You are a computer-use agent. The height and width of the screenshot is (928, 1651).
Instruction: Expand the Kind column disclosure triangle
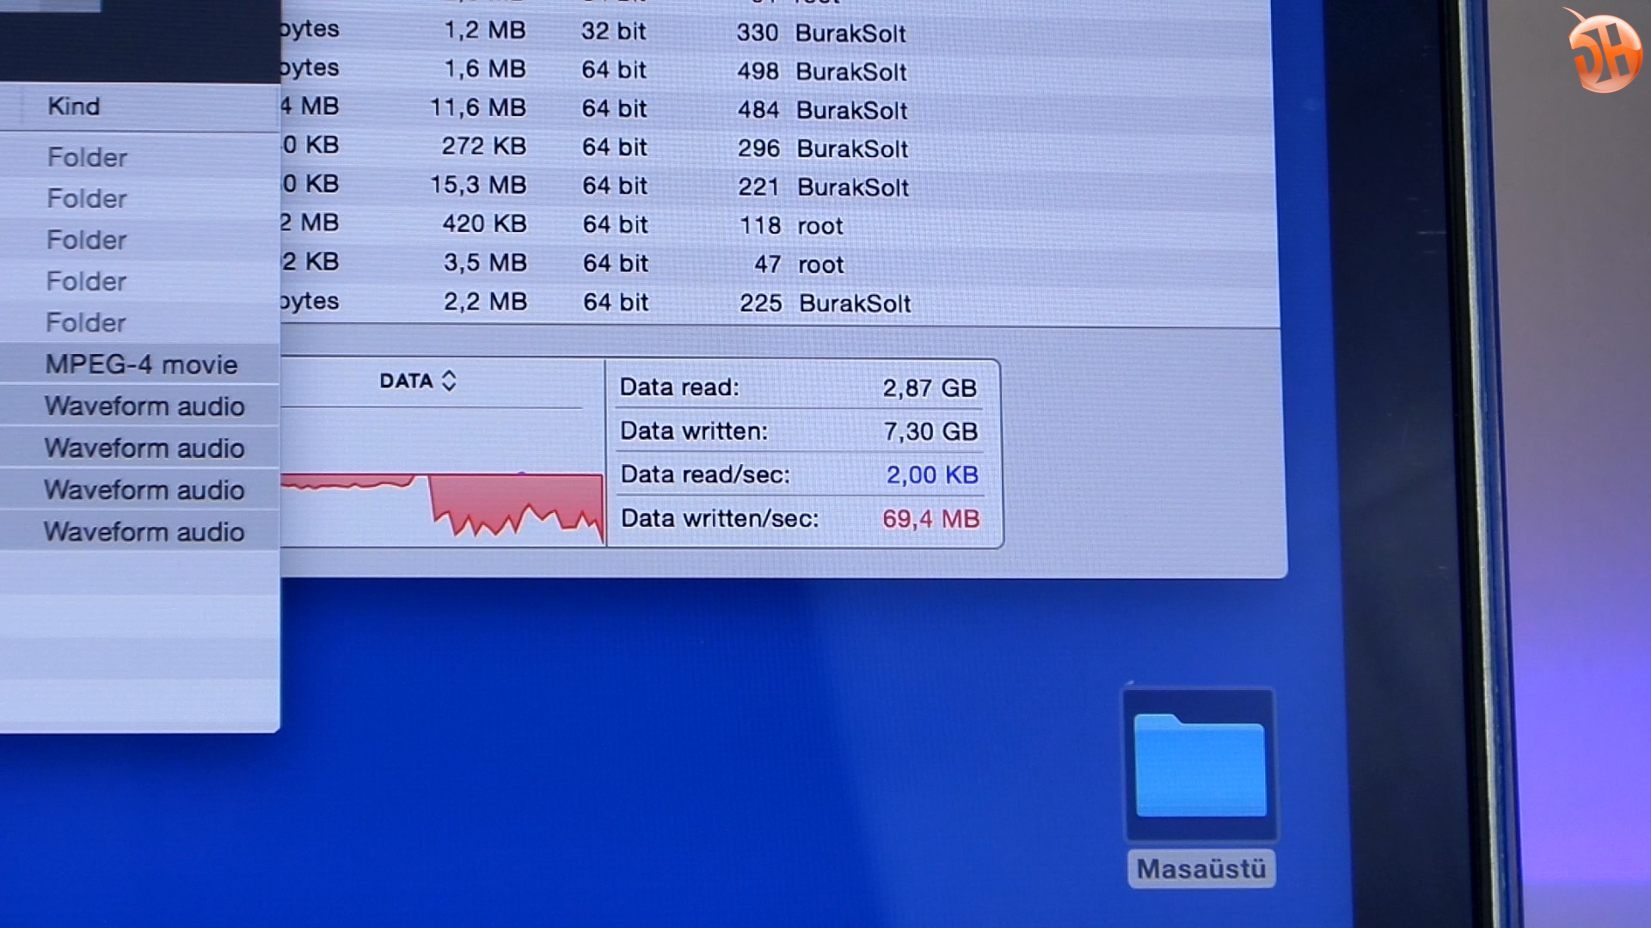(x=24, y=107)
